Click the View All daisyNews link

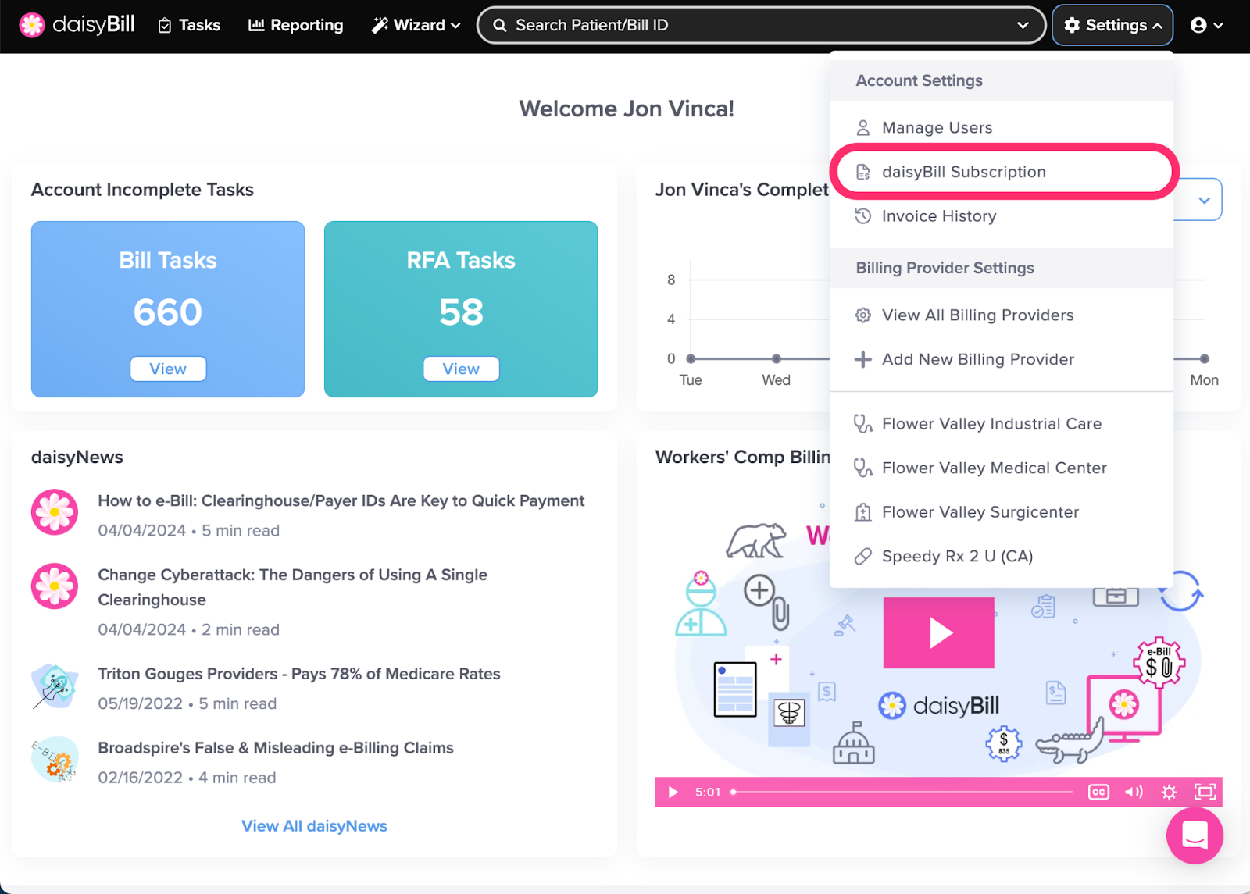(x=314, y=826)
